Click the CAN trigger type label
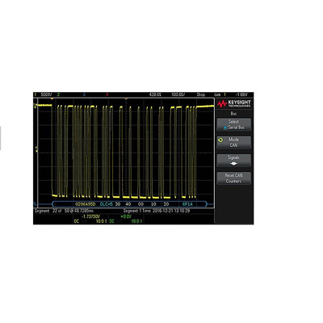 point(217,94)
